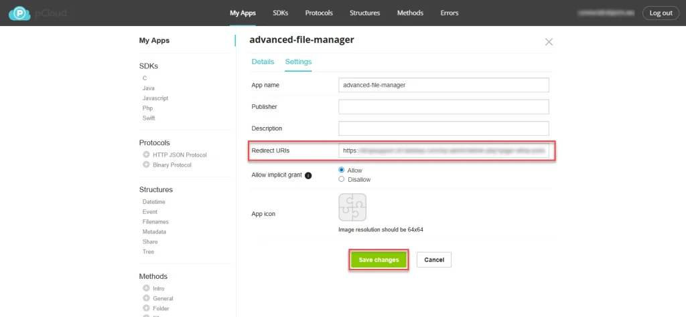Open Protocols in top navigation
The height and width of the screenshot is (317, 686).
[x=319, y=13]
